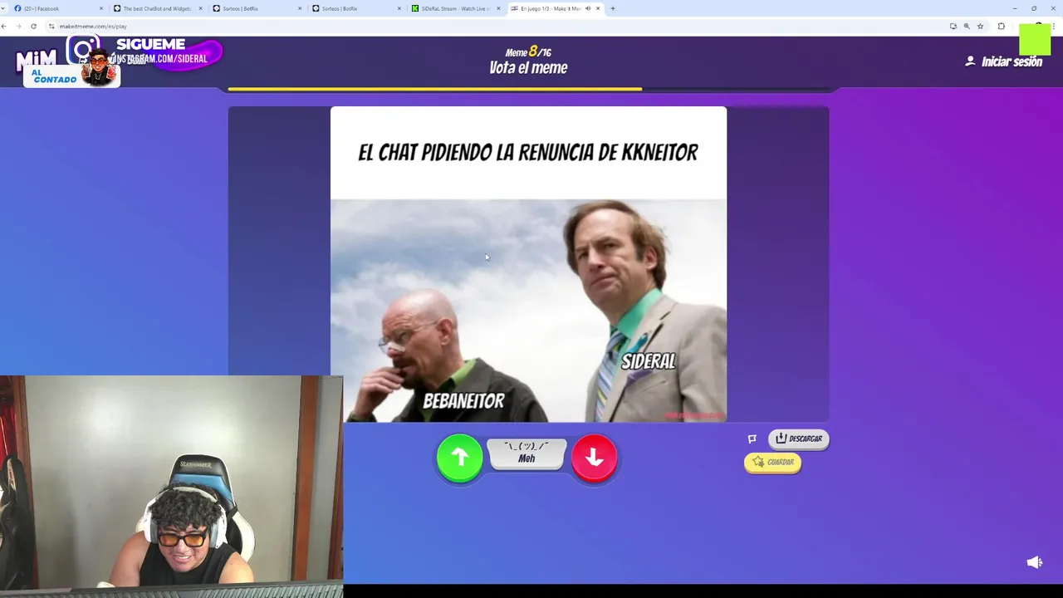The height and width of the screenshot is (598, 1063).
Task: Bookmark this page with the star icon
Action: 980,26
